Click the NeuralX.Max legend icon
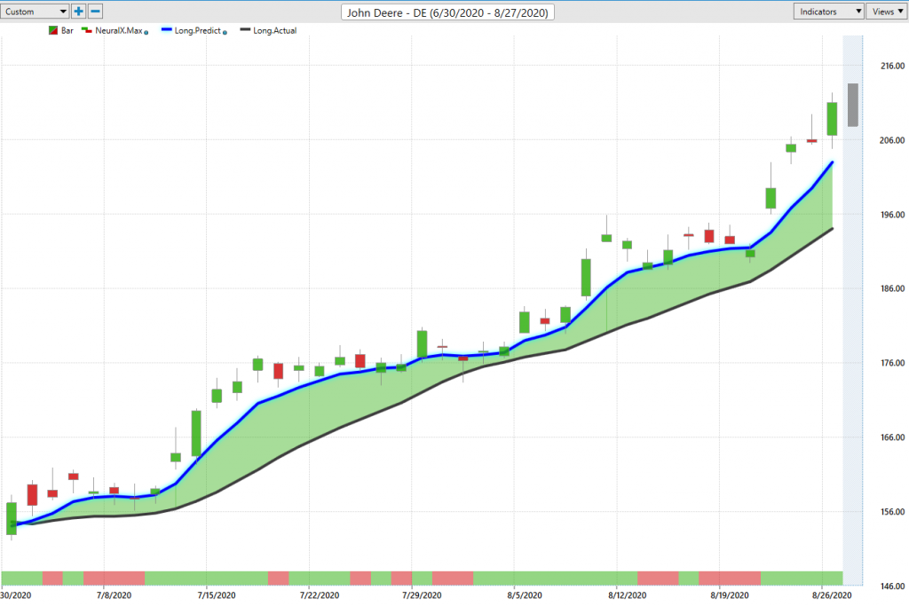This screenshot has height=606, width=909. pos(86,30)
